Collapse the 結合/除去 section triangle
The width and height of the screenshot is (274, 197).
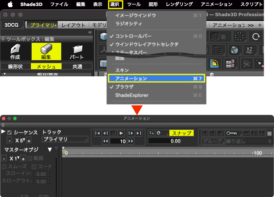[x=5, y=74]
